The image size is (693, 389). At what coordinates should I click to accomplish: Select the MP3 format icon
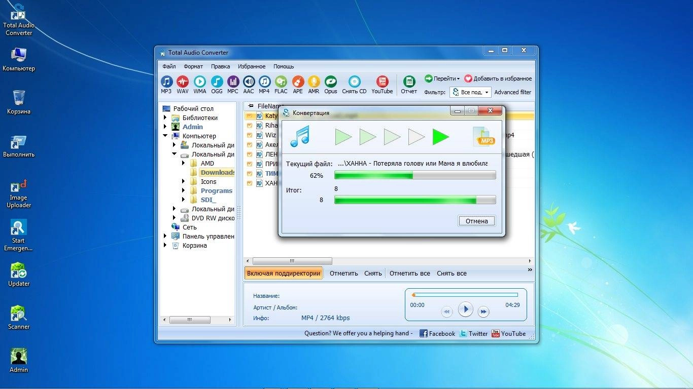click(166, 85)
